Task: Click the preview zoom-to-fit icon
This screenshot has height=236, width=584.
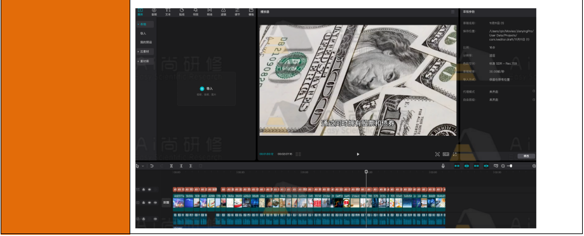Action: pyautogui.click(x=437, y=154)
